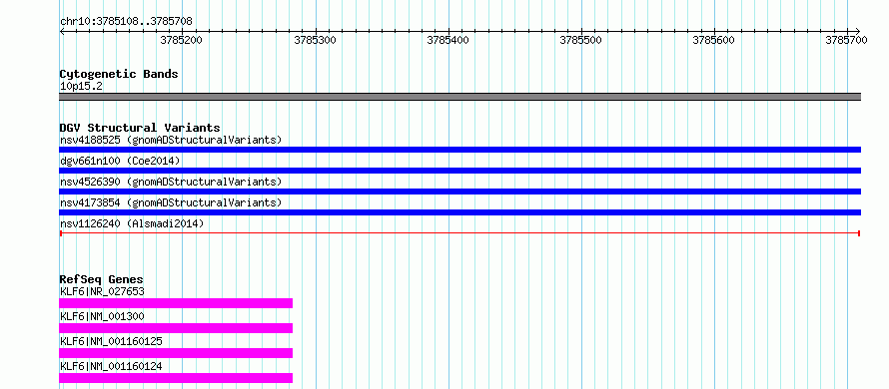This screenshot has width=889, height=389.
Task: Click the magenta bar for KLF6|NM_001300
Action: 176,328
